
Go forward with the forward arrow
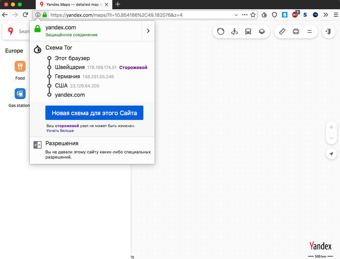15,15
